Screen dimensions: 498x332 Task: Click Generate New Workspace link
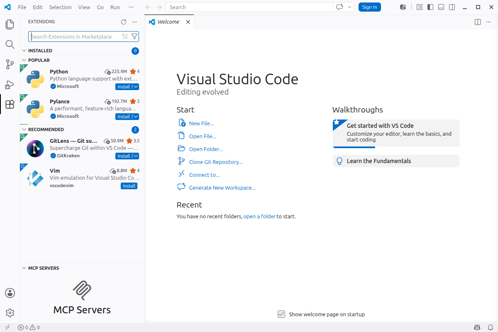tap(222, 188)
